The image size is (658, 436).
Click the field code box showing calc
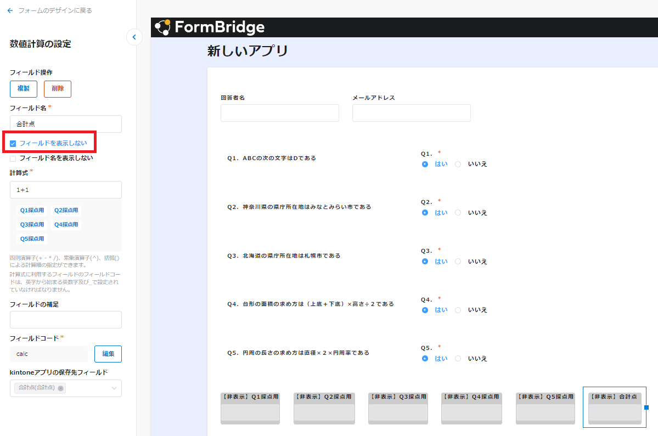pyautogui.click(x=49, y=354)
